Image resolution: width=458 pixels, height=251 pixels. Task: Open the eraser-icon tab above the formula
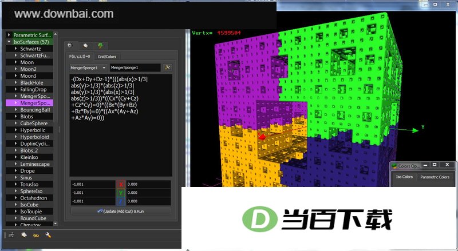pyautogui.click(x=85, y=46)
